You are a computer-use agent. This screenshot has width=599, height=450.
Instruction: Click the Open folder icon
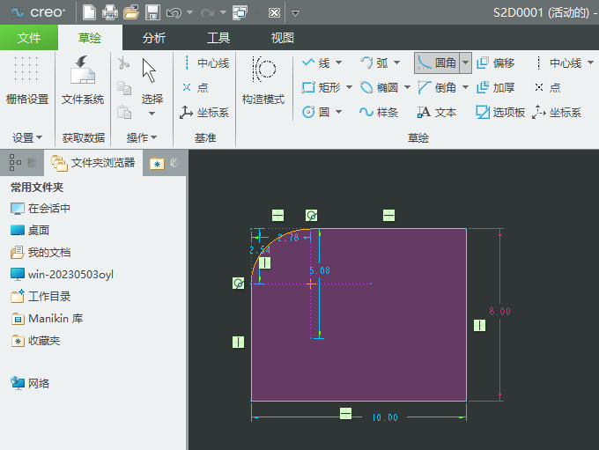point(131,12)
